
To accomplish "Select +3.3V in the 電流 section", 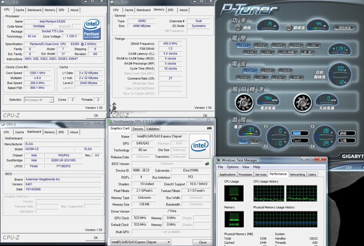I will [x=278, y=78].
